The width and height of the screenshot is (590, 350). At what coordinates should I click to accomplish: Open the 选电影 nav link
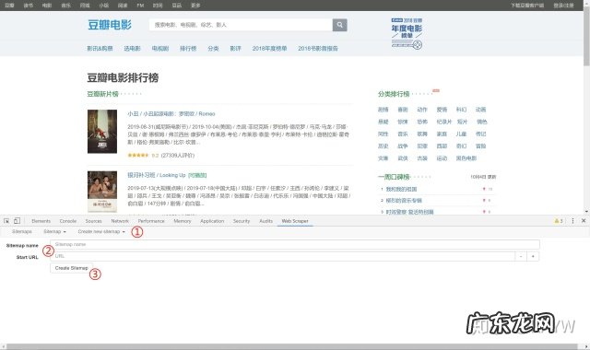[132, 49]
